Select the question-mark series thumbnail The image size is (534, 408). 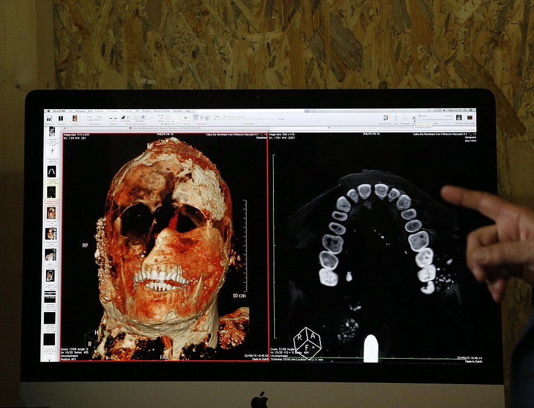52,152
